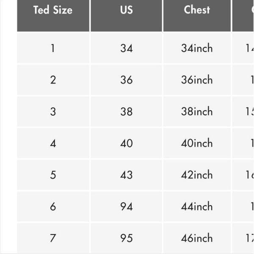Select the Ted Size 4 cell
254x254 pixels.
point(53,143)
